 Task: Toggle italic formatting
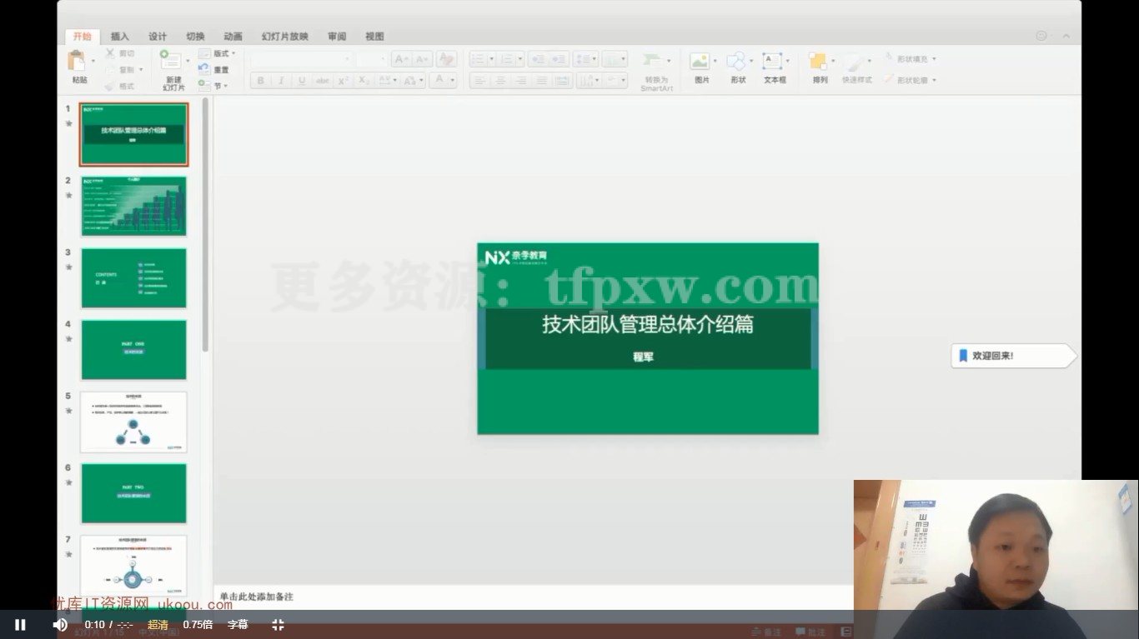[279, 81]
